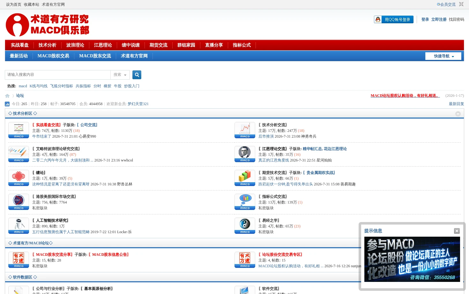Click the 术道有方研究 MACD俱乐部 logo
The height and width of the screenshot is (294, 469).
(x=48, y=25)
